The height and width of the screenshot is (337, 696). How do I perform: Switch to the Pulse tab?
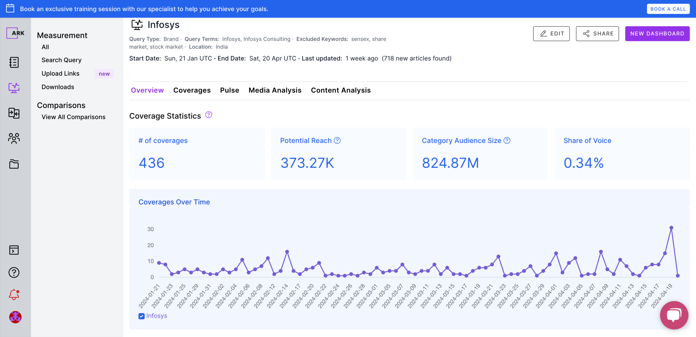coord(230,90)
